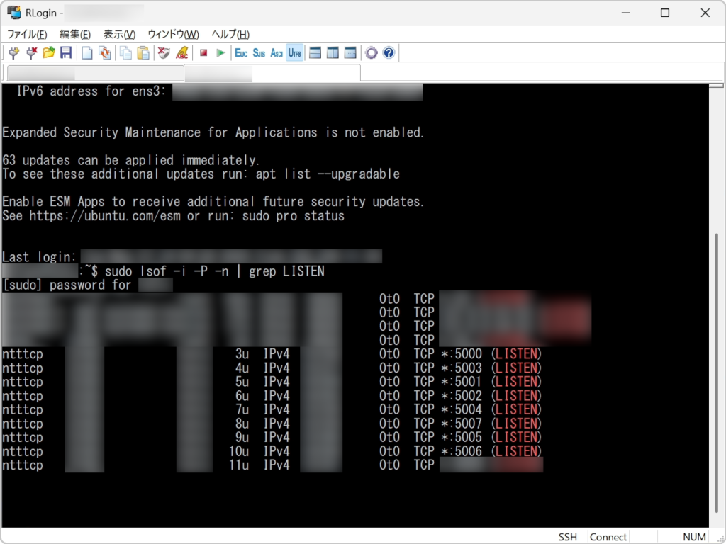Viewport: 726px width, 544px height.
Task: Open file with the yellow folder icon
Action: [x=49, y=52]
